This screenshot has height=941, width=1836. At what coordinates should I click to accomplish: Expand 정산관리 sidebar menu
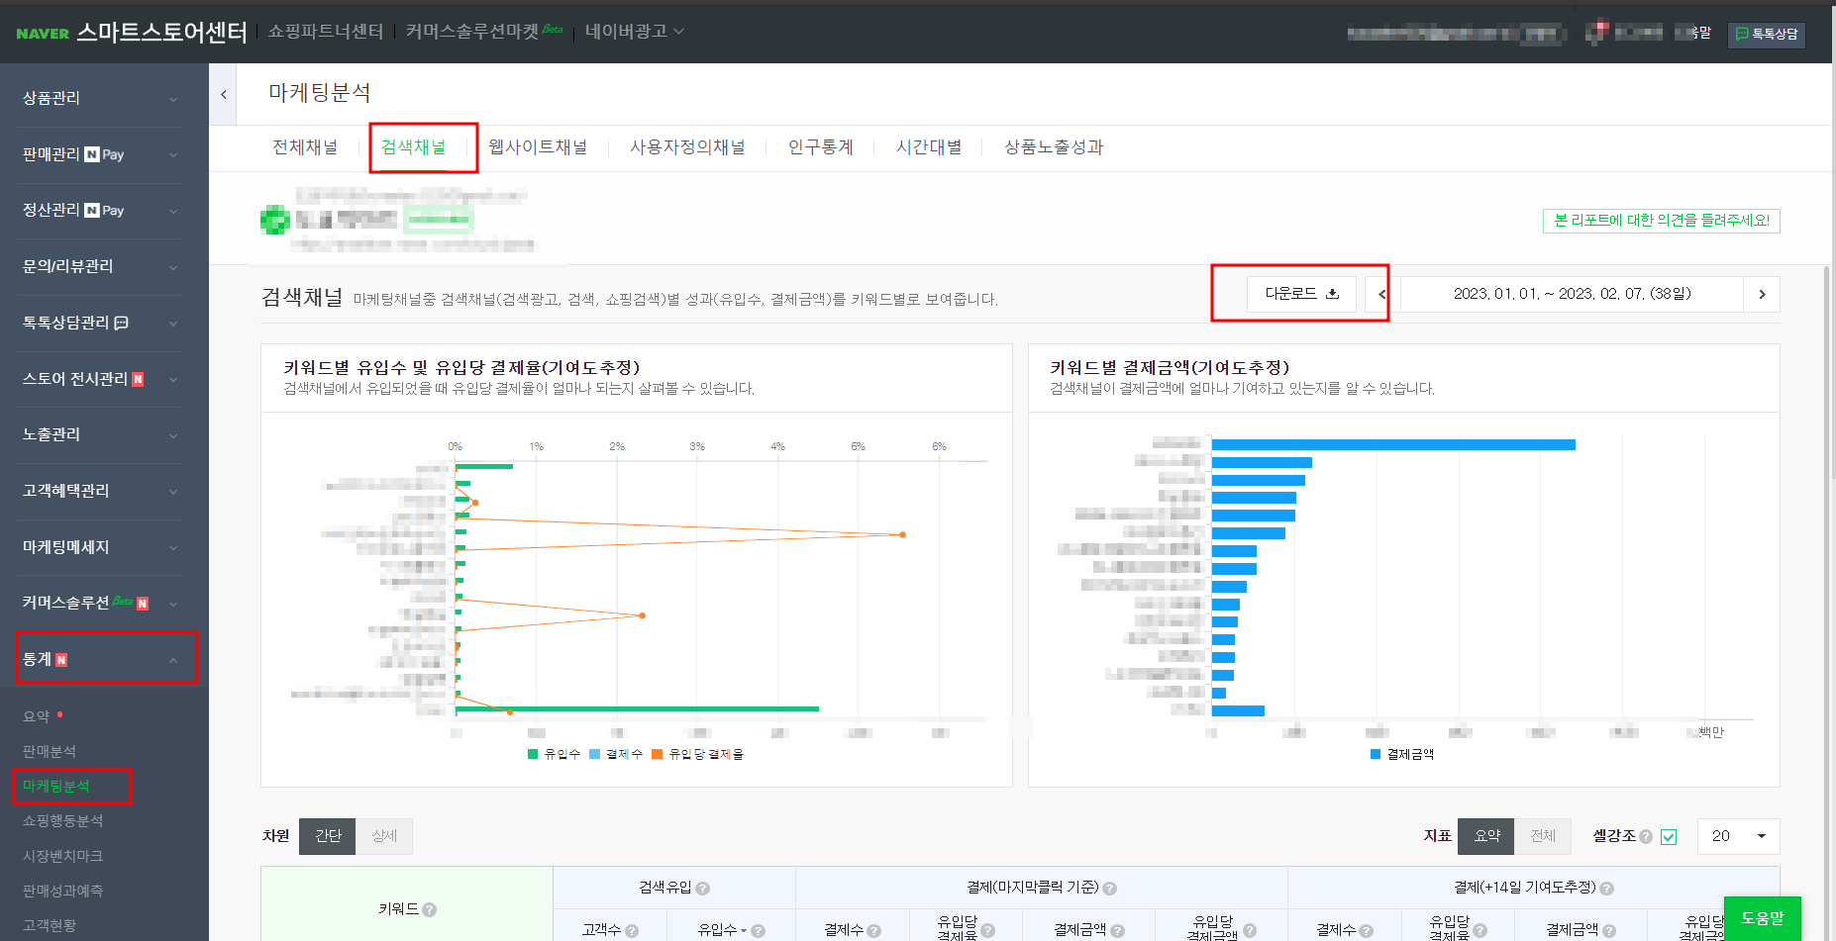98,211
